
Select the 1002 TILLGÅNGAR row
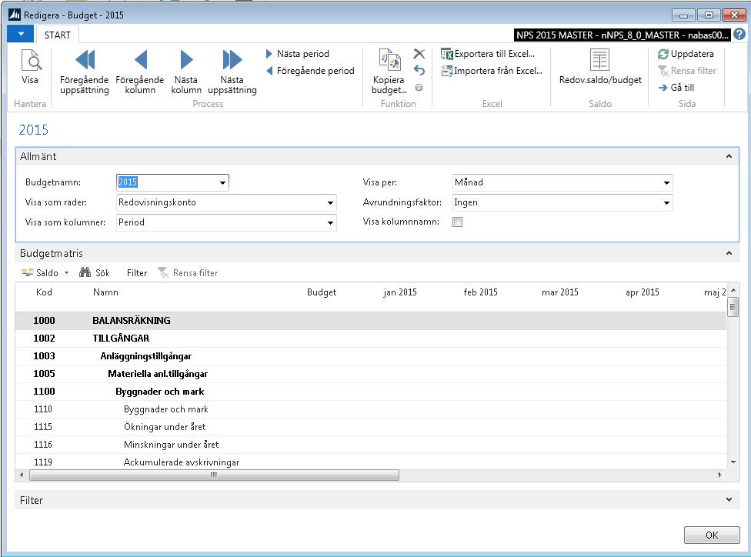371,339
